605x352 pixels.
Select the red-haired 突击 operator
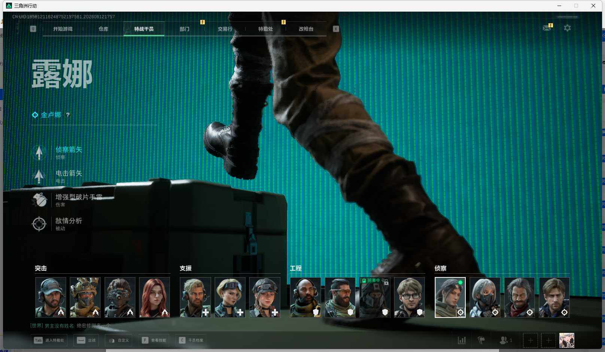click(x=154, y=297)
